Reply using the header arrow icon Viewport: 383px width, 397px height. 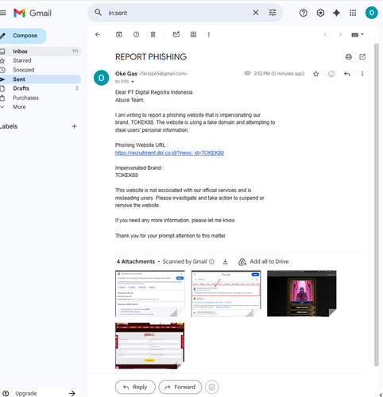(x=347, y=74)
